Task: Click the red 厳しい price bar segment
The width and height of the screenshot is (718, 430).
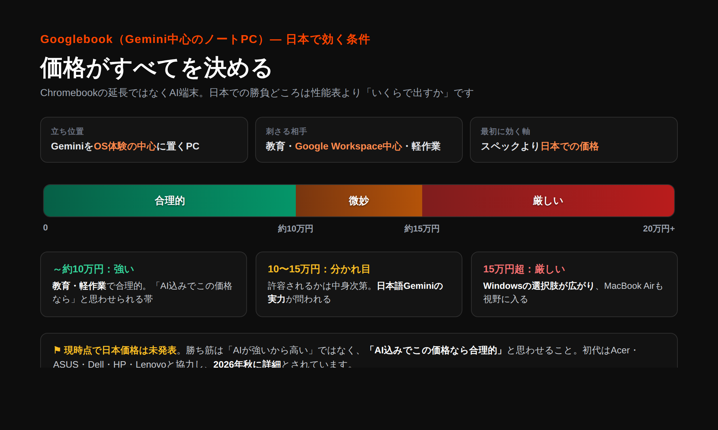Action: coord(548,201)
